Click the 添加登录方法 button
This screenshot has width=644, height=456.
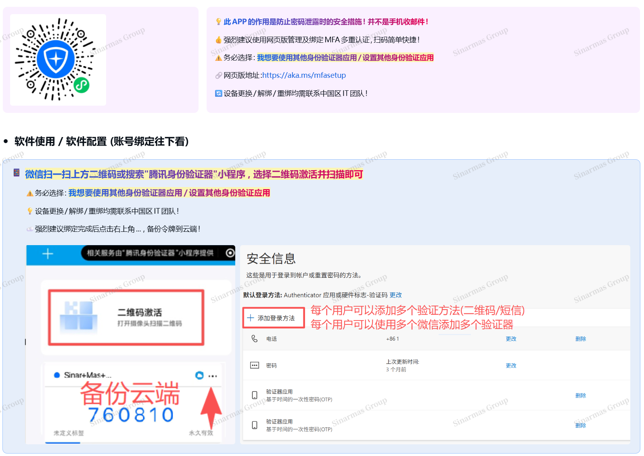click(x=274, y=318)
